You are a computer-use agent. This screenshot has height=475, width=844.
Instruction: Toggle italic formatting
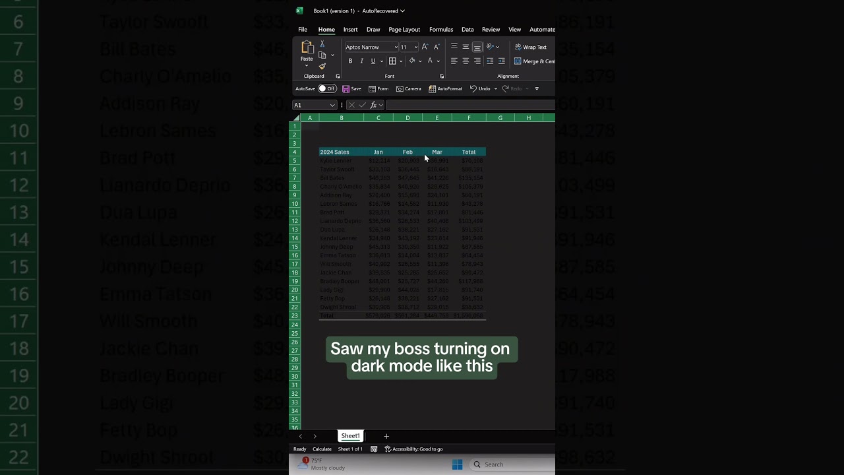pyautogui.click(x=361, y=61)
